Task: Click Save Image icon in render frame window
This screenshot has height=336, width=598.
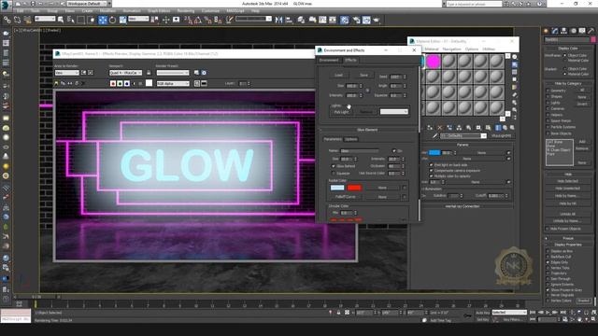Action: (x=57, y=83)
